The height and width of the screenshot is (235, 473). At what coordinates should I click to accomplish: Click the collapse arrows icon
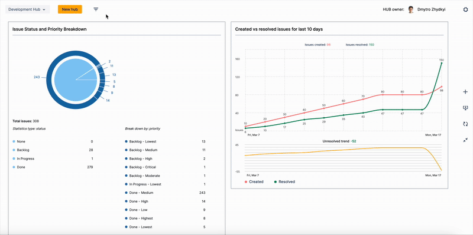465,140
